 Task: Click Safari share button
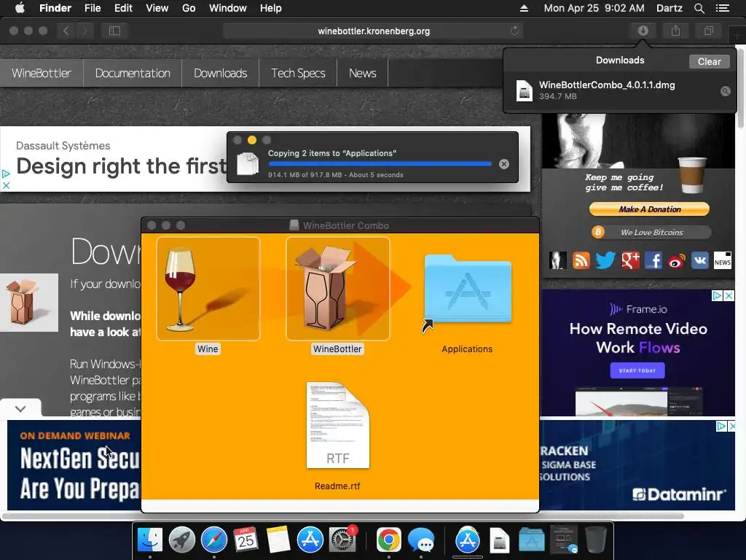coord(675,31)
